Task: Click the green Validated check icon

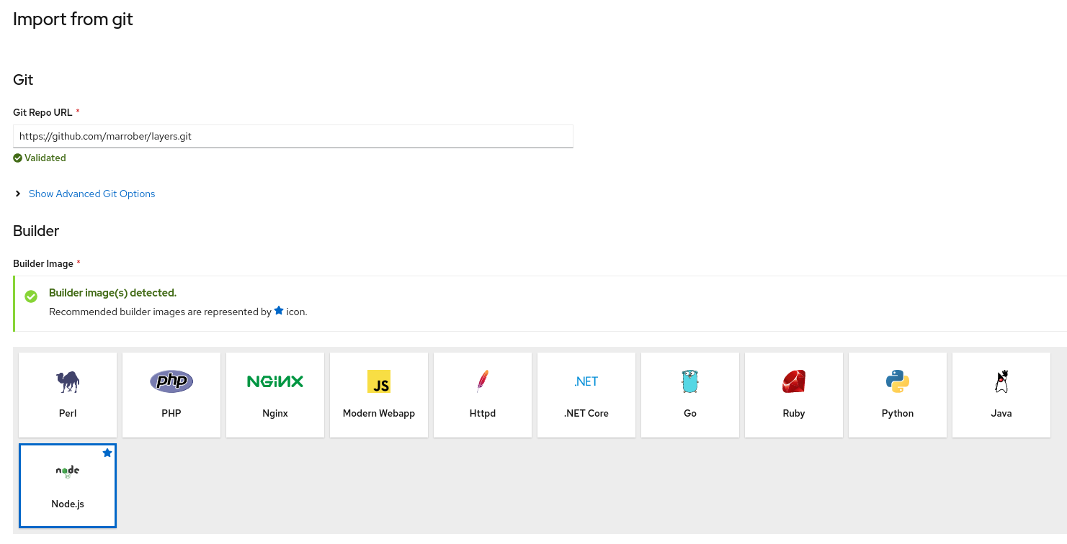Action: coord(17,158)
